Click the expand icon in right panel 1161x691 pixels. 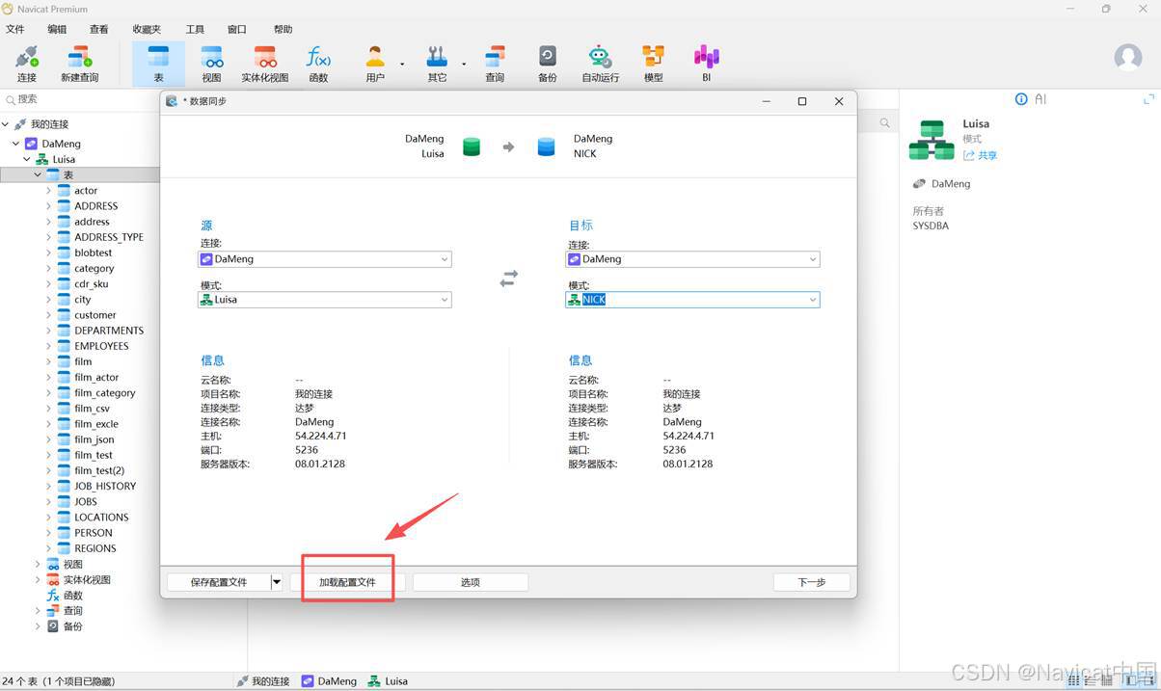pyautogui.click(x=1148, y=99)
